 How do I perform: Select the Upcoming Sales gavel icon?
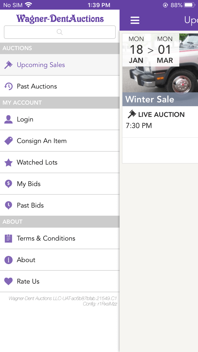(8, 65)
